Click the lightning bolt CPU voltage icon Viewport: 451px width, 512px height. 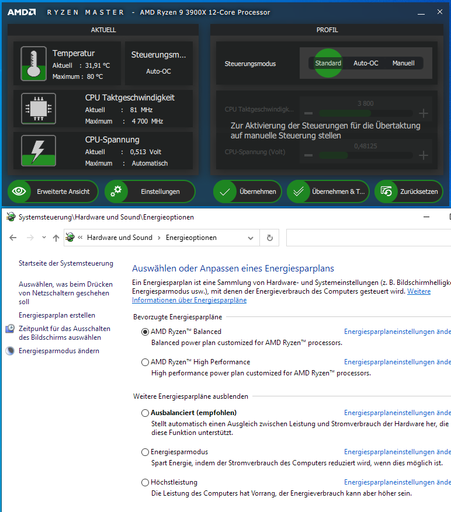click(x=39, y=151)
